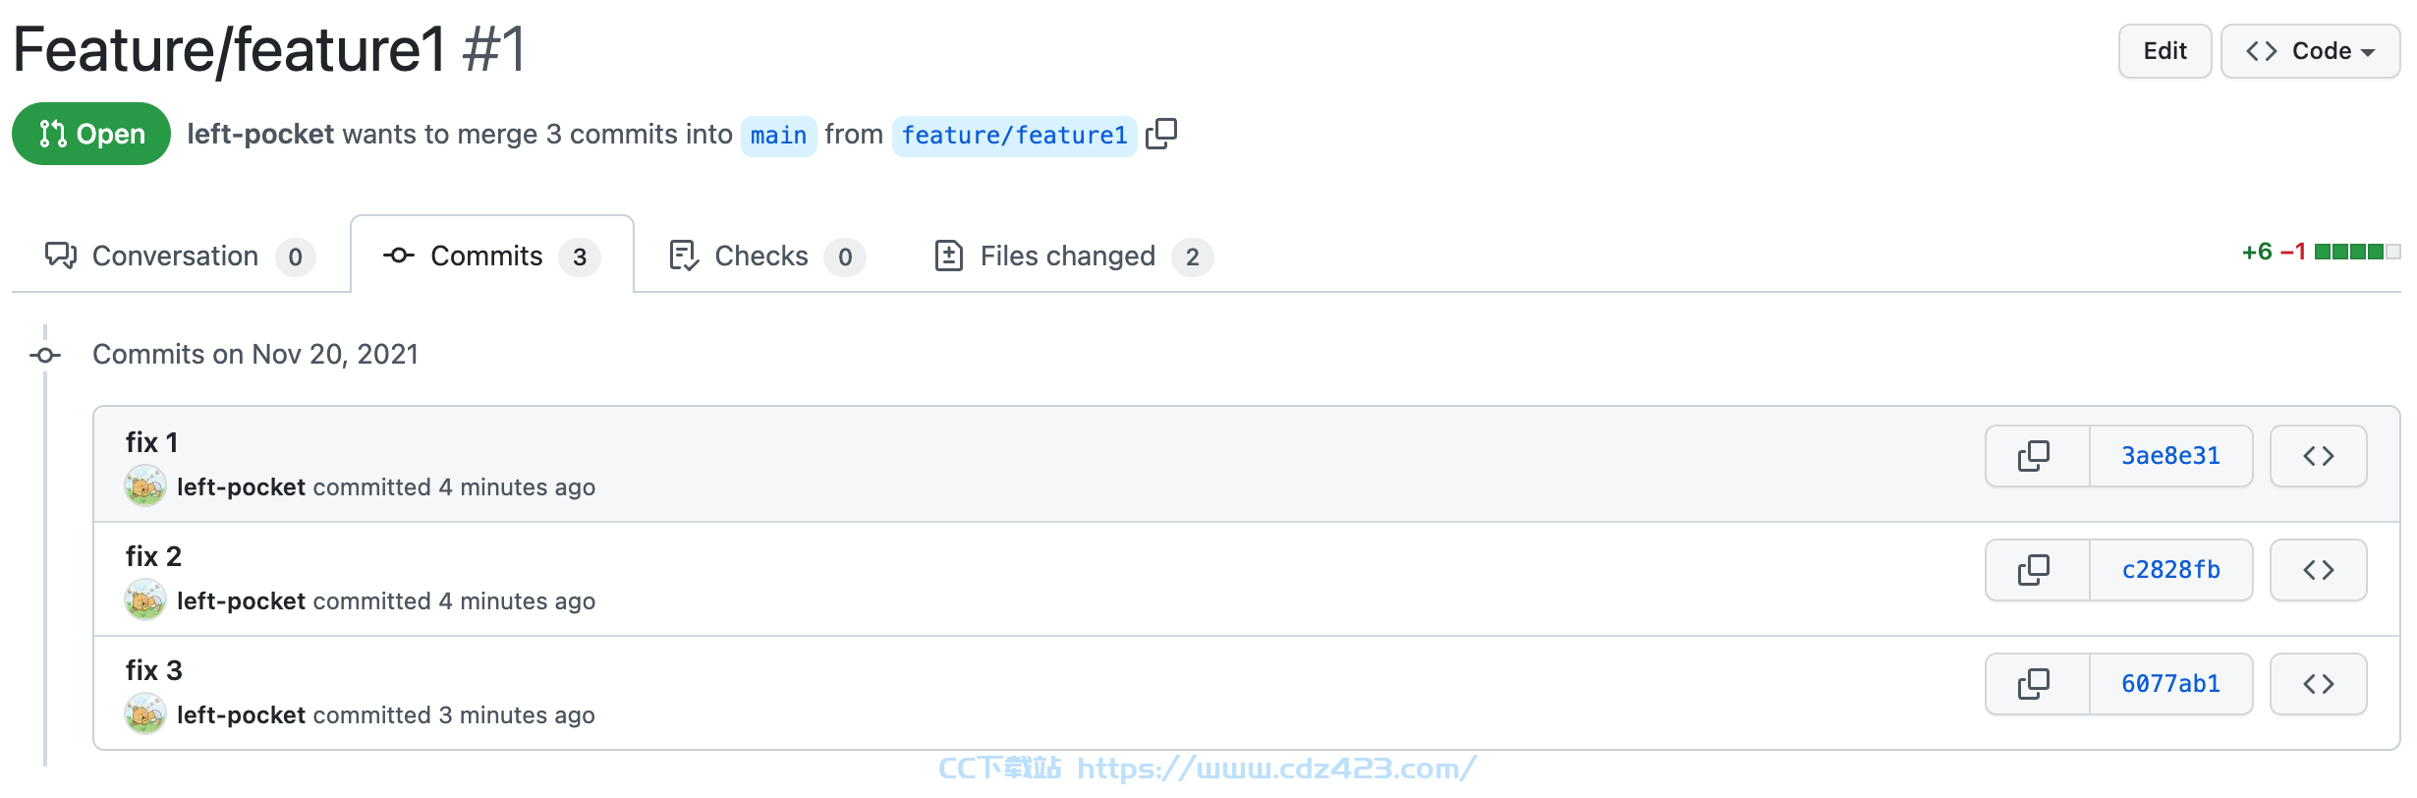Copy the feature/feature1 branch name icon

[x=1161, y=134]
